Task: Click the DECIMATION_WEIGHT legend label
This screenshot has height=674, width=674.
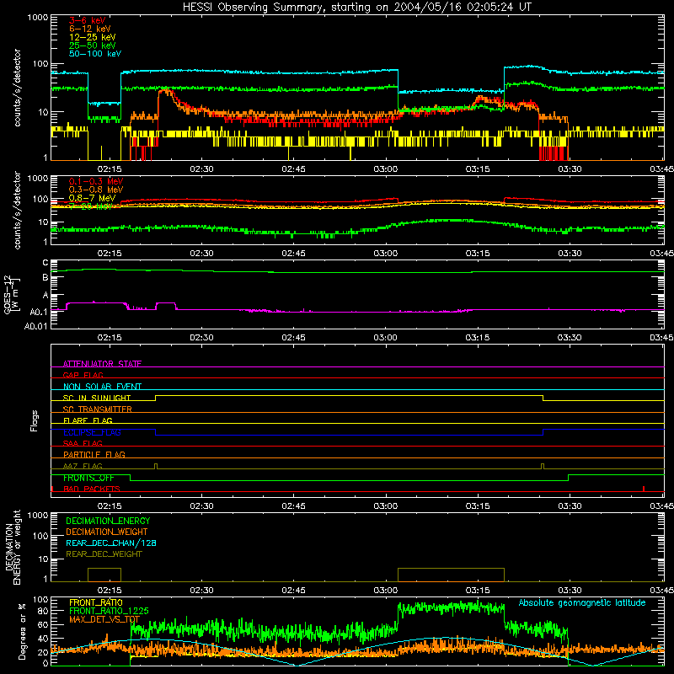Action: tap(107, 532)
